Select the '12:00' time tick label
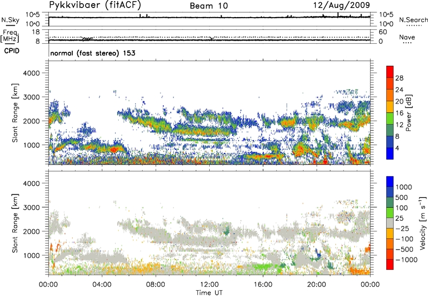428x296 pixels. 209,285
